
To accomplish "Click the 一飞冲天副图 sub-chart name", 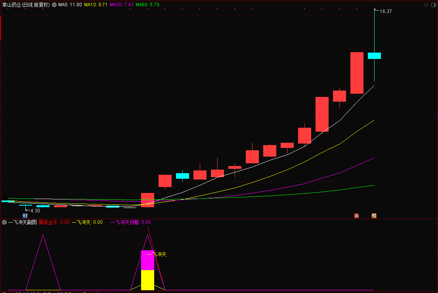I will (x=22, y=222).
